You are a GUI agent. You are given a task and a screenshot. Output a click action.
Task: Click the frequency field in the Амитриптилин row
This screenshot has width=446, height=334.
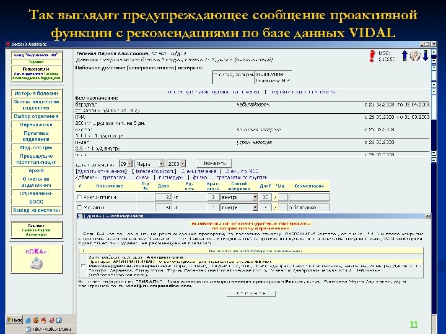coord(213,197)
